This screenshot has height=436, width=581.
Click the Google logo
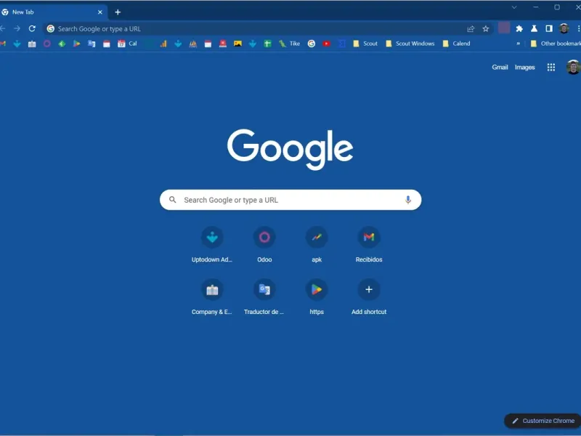click(x=290, y=149)
